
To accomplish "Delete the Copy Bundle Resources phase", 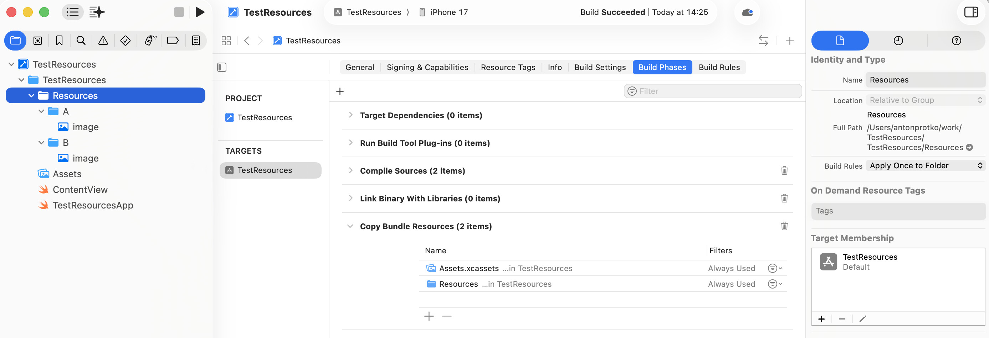I will 784,226.
